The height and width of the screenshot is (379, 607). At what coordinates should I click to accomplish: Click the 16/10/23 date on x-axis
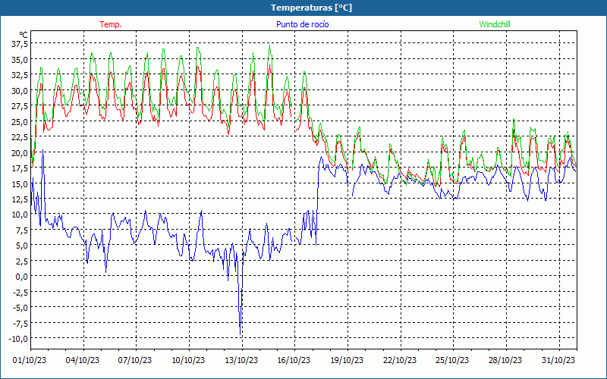tap(294, 360)
